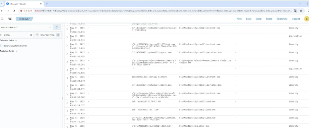Click the sidebar collapse handle

[62, 98]
